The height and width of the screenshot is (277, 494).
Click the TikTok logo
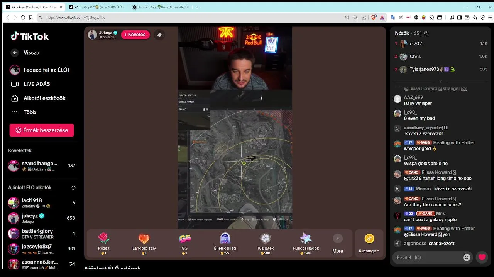30,37
